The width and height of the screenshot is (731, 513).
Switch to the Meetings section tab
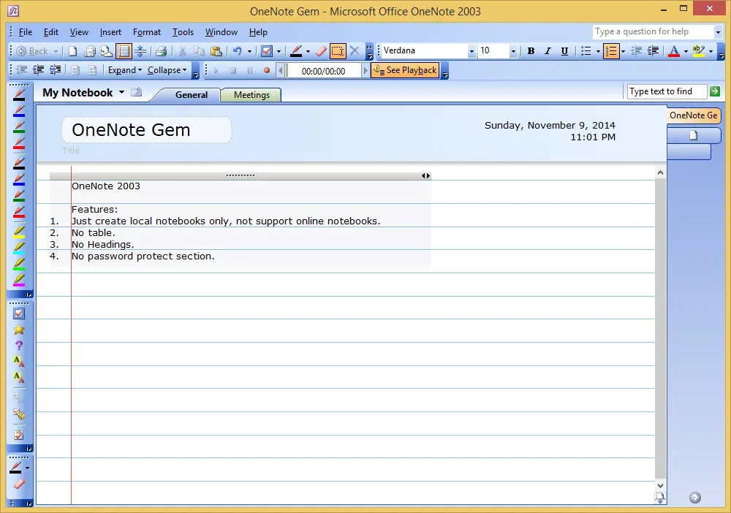point(251,94)
